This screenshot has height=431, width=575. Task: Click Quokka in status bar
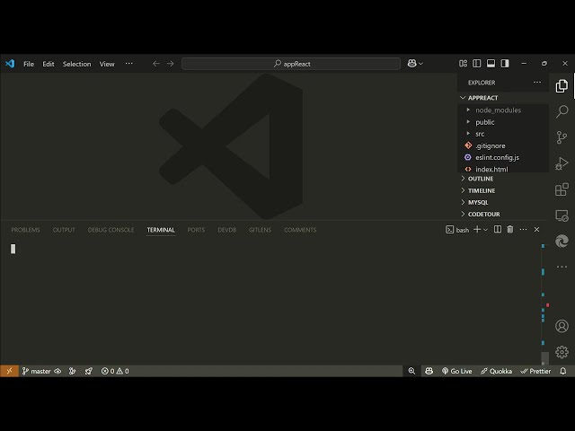tap(497, 371)
